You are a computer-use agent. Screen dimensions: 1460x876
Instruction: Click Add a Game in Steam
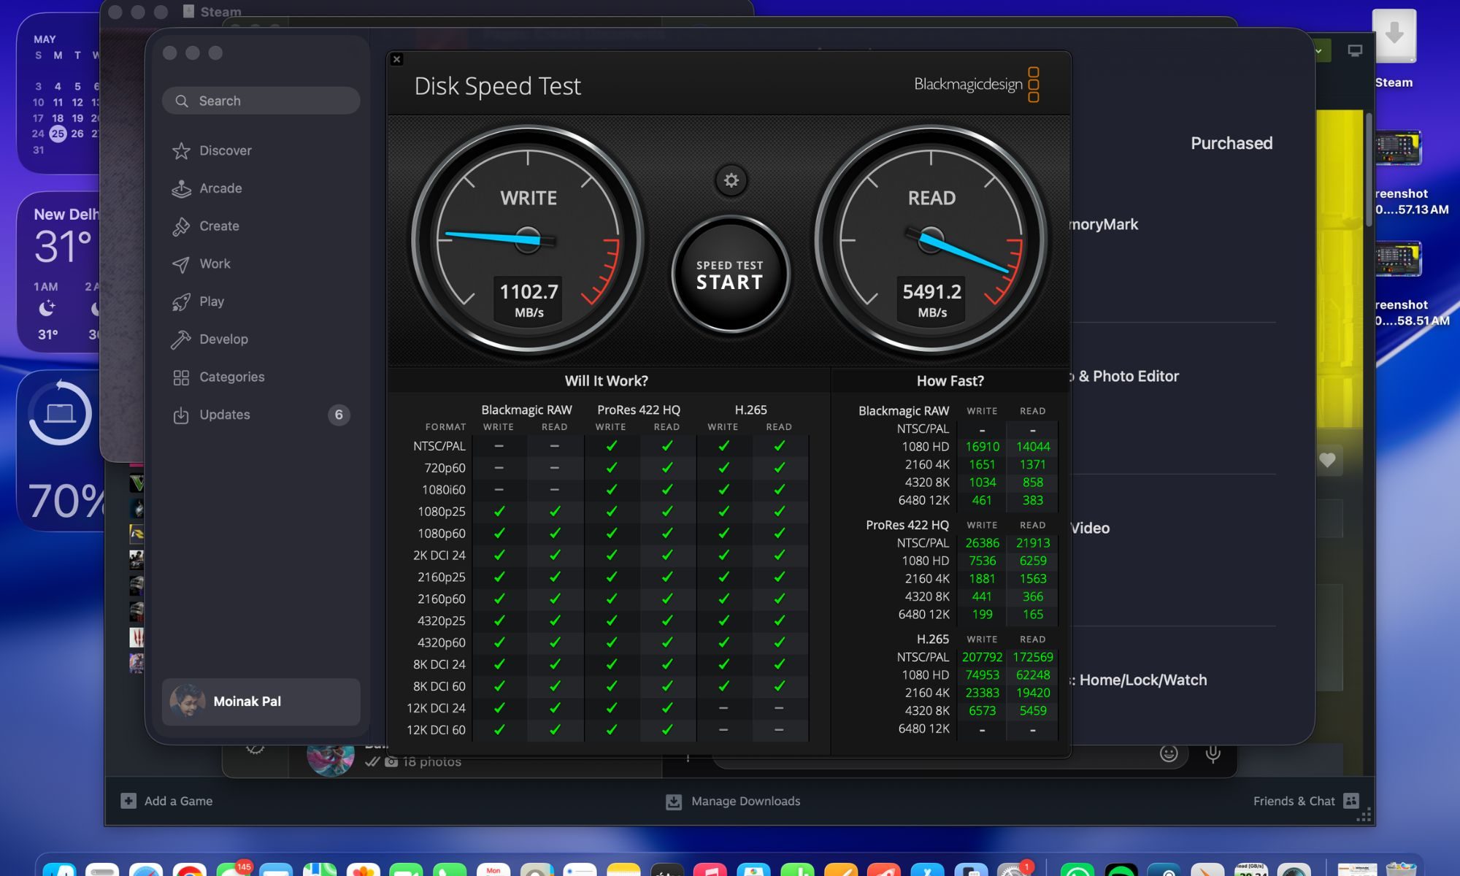(x=167, y=801)
